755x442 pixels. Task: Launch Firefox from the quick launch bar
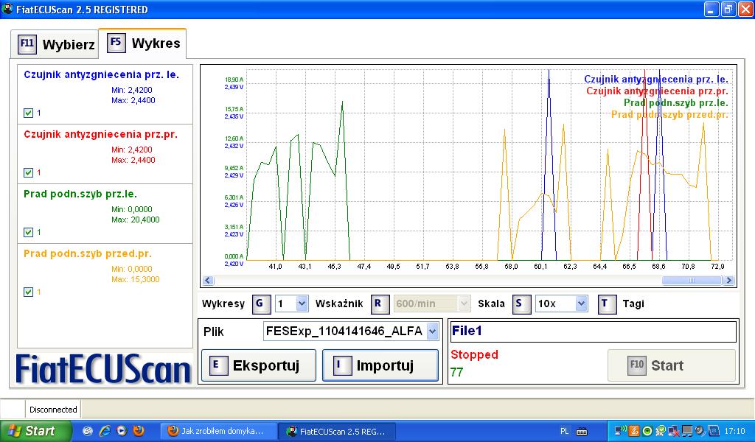pos(139,430)
